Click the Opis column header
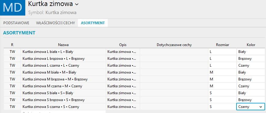Viewport: 266px width, 113px height. tap(123, 45)
